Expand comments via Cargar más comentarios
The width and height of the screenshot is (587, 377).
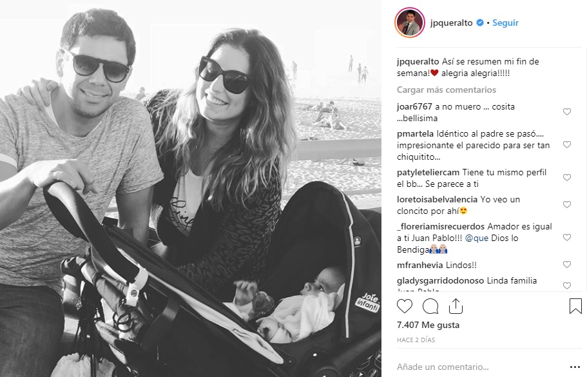click(x=447, y=90)
